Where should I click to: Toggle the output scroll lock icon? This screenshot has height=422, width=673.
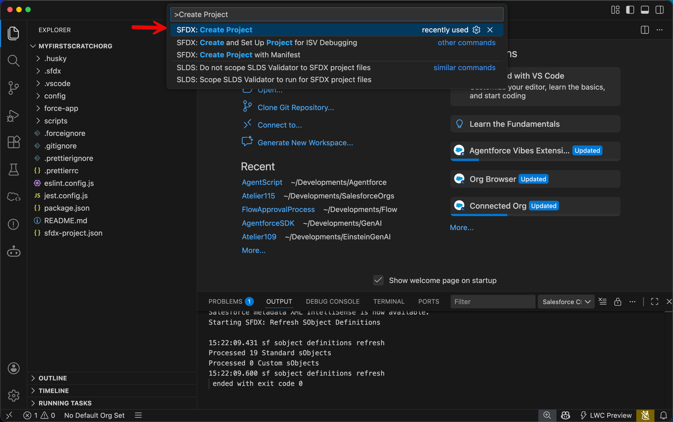point(618,302)
